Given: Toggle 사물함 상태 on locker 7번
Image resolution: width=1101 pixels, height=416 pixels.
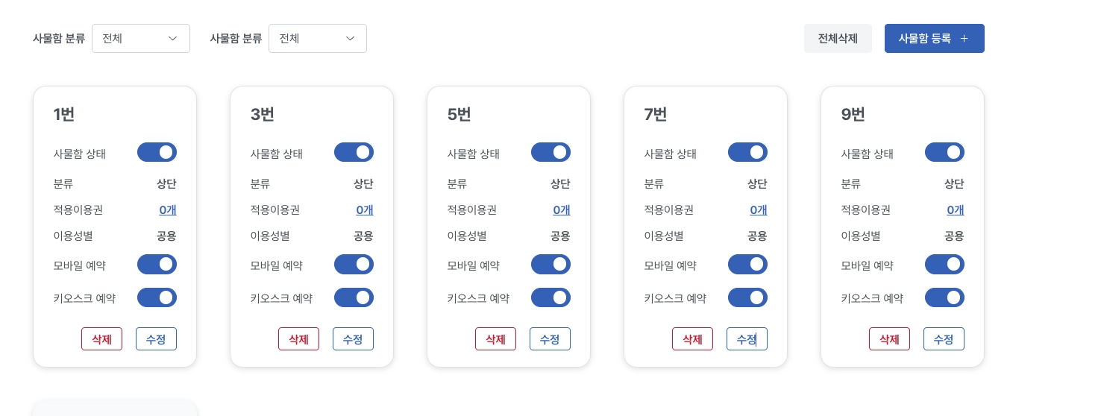Looking at the screenshot, I should click(747, 153).
